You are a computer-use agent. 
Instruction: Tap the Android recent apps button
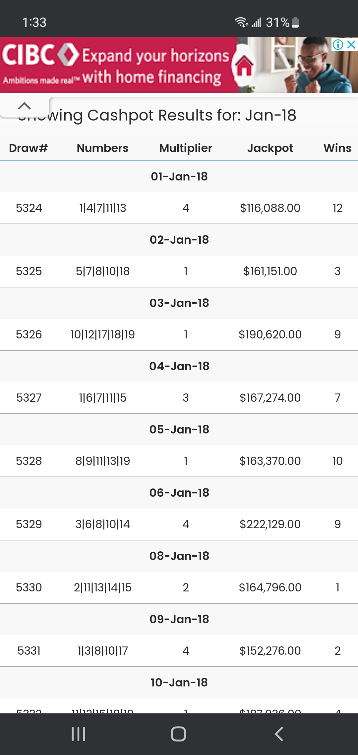(x=79, y=734)
